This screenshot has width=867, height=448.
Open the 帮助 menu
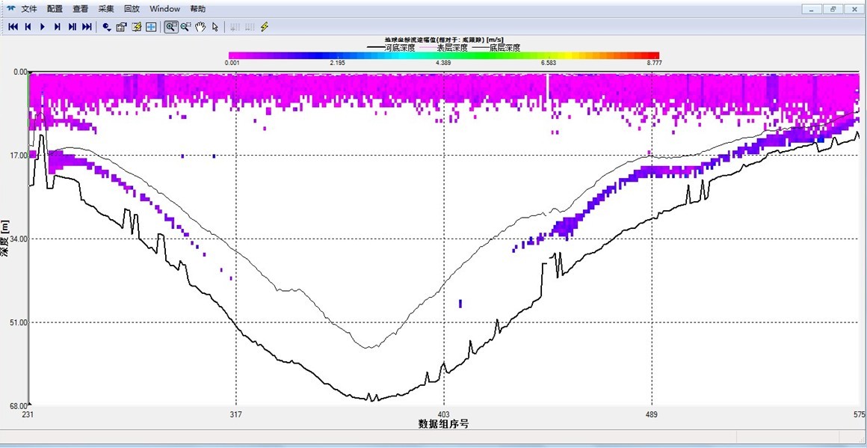pyautogui.click(x=197, y=9)
